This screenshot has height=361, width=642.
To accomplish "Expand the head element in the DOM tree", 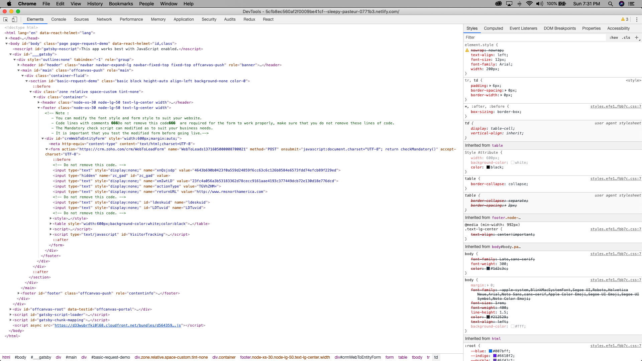I will pyautogui.click(x=7, y=38).
